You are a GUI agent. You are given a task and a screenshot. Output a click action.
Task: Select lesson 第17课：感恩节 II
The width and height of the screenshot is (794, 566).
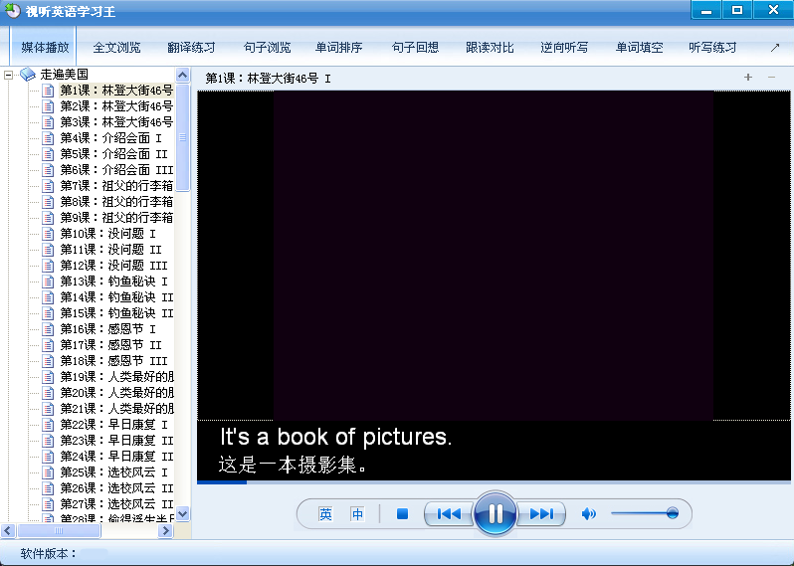tap(110, 345)
